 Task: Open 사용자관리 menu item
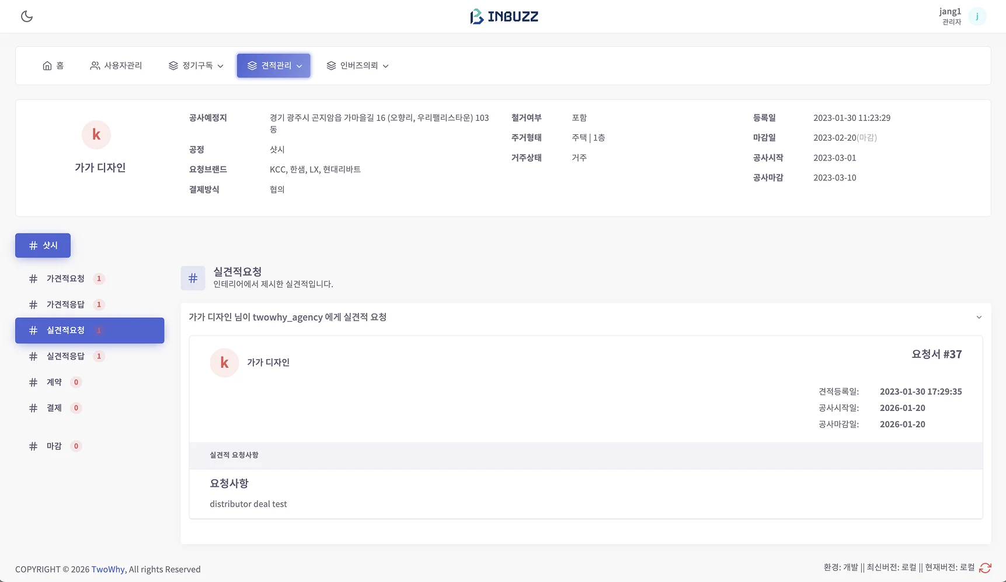116,65
